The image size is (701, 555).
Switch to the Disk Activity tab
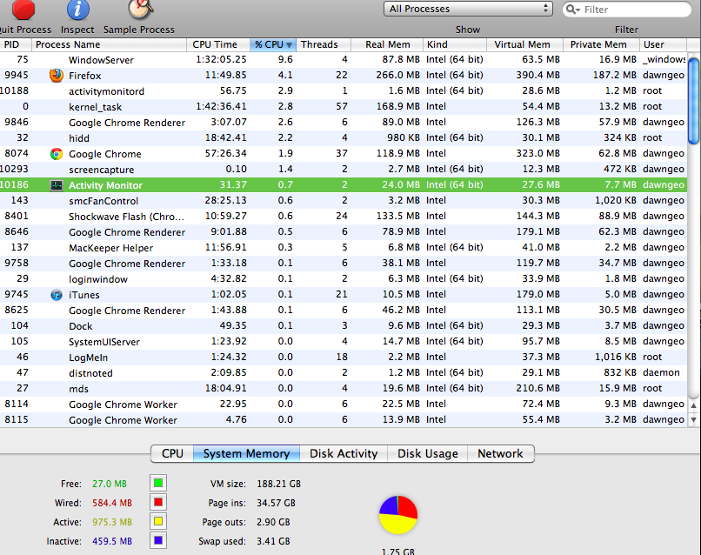coord(344,453)
